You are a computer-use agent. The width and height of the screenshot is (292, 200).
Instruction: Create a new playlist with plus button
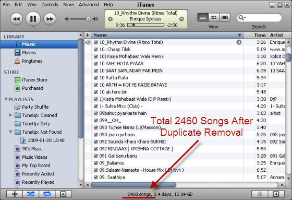(x=15, y=194)
